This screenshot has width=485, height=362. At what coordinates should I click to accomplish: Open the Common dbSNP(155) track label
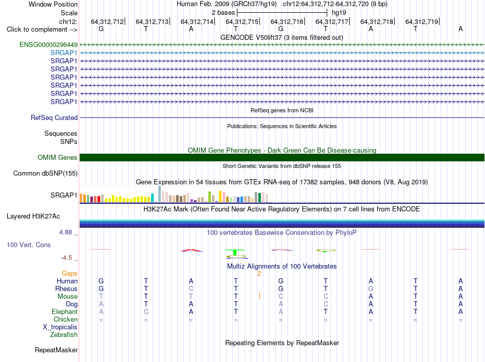(x=45, y=173)
